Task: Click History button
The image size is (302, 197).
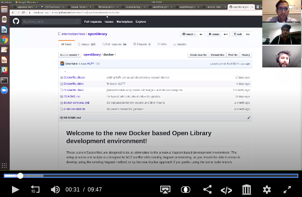Action: point(246,55)
